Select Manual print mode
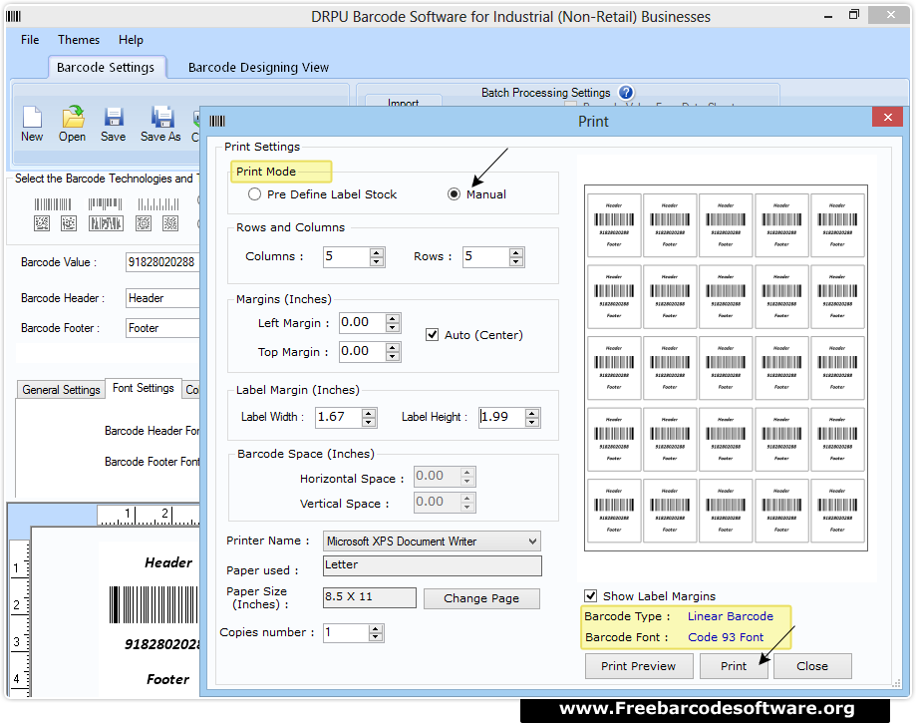This screenshot has width=916, height=723. (x=454, y=194)
